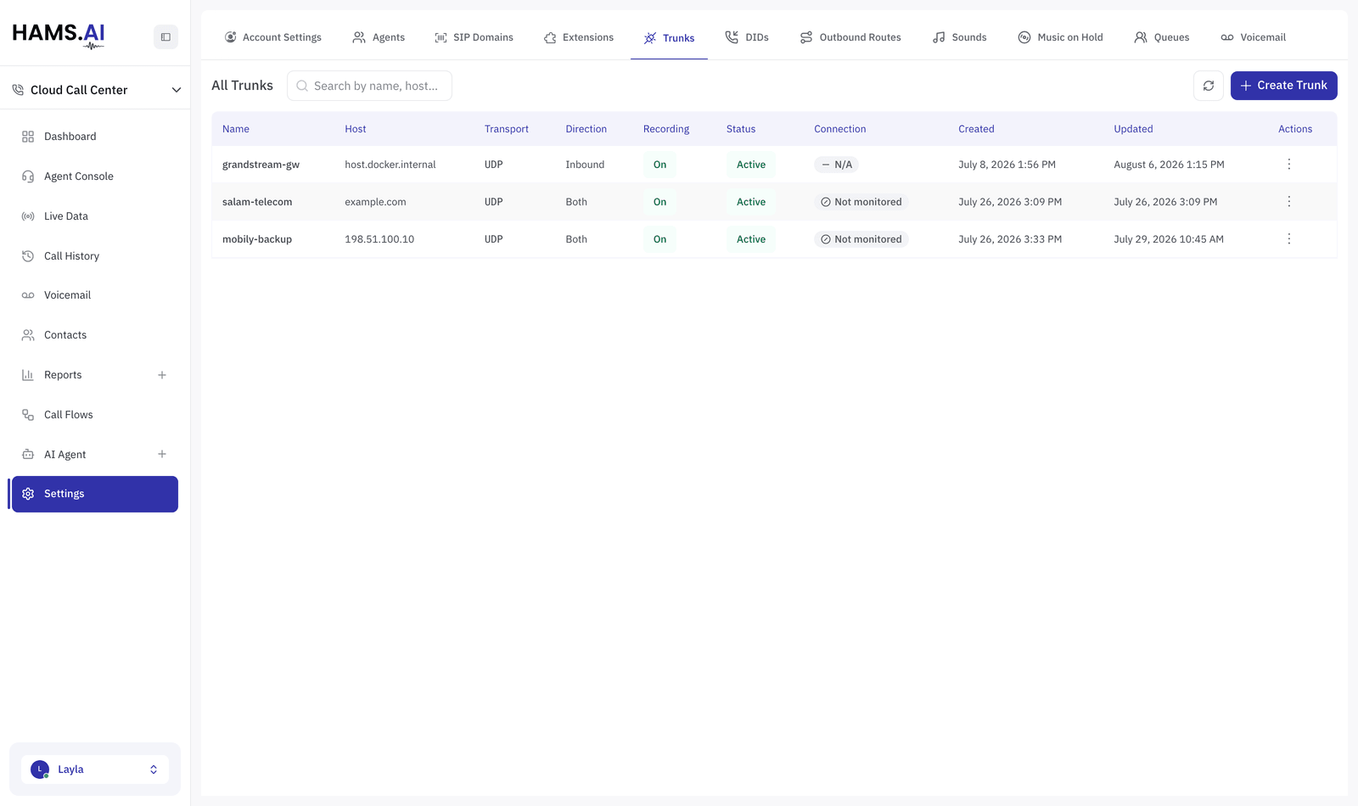Click the 198.51.100.10 host cell
The width and height of the screenshot is (1358, 806).
(x=379, y=239)
